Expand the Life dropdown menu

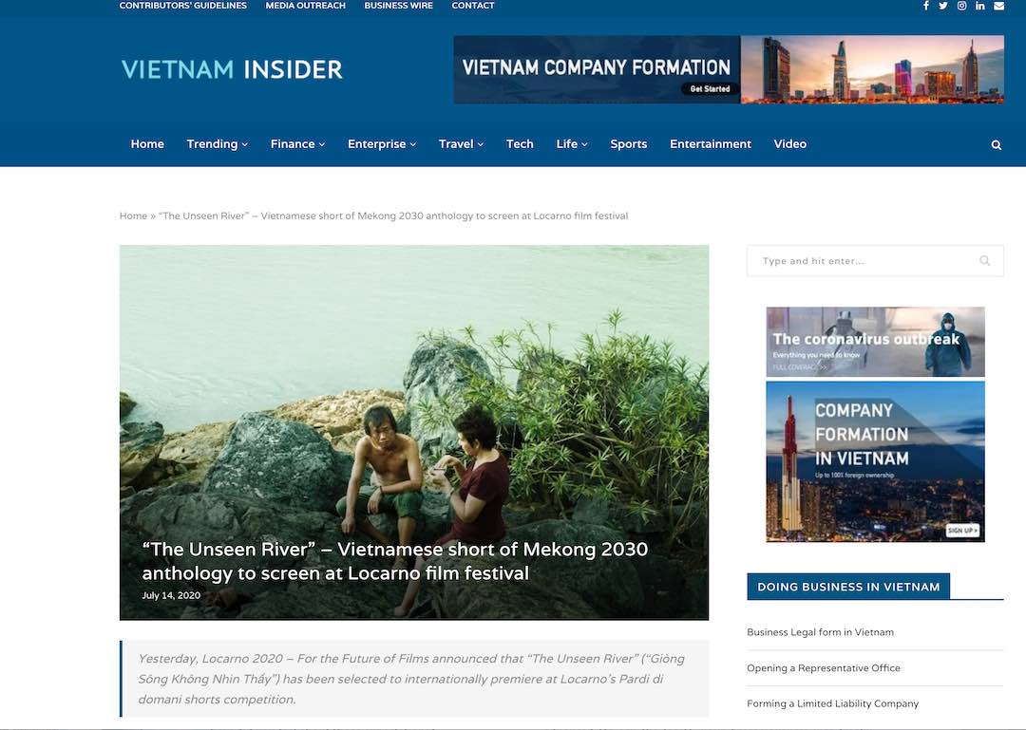(572, 144)
